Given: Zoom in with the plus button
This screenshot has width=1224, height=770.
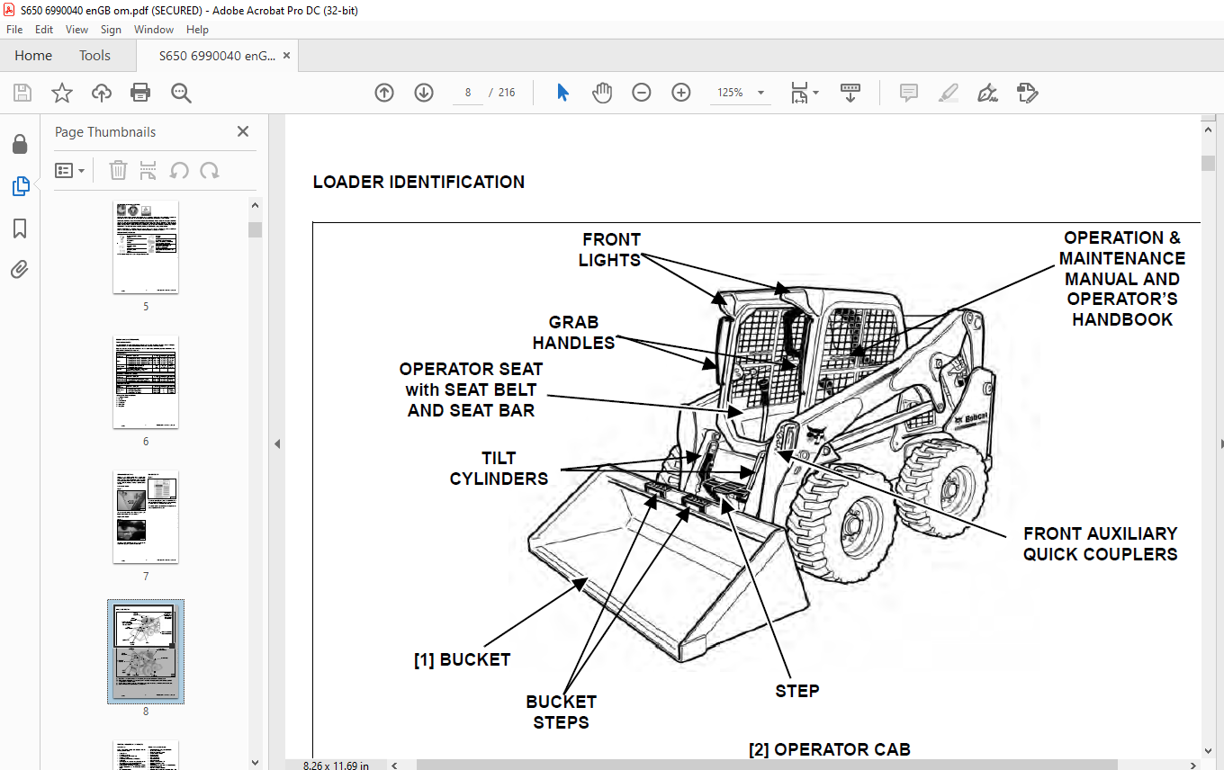Looking at the screenshot, I should (681, 93).
